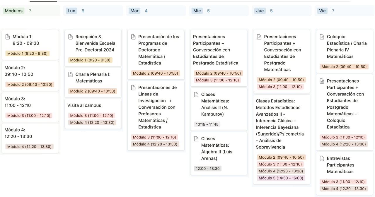Click the Módulo 2 tag on Coloquio Estadística card
Screen dimensions: 375x197
pos(344,66)
